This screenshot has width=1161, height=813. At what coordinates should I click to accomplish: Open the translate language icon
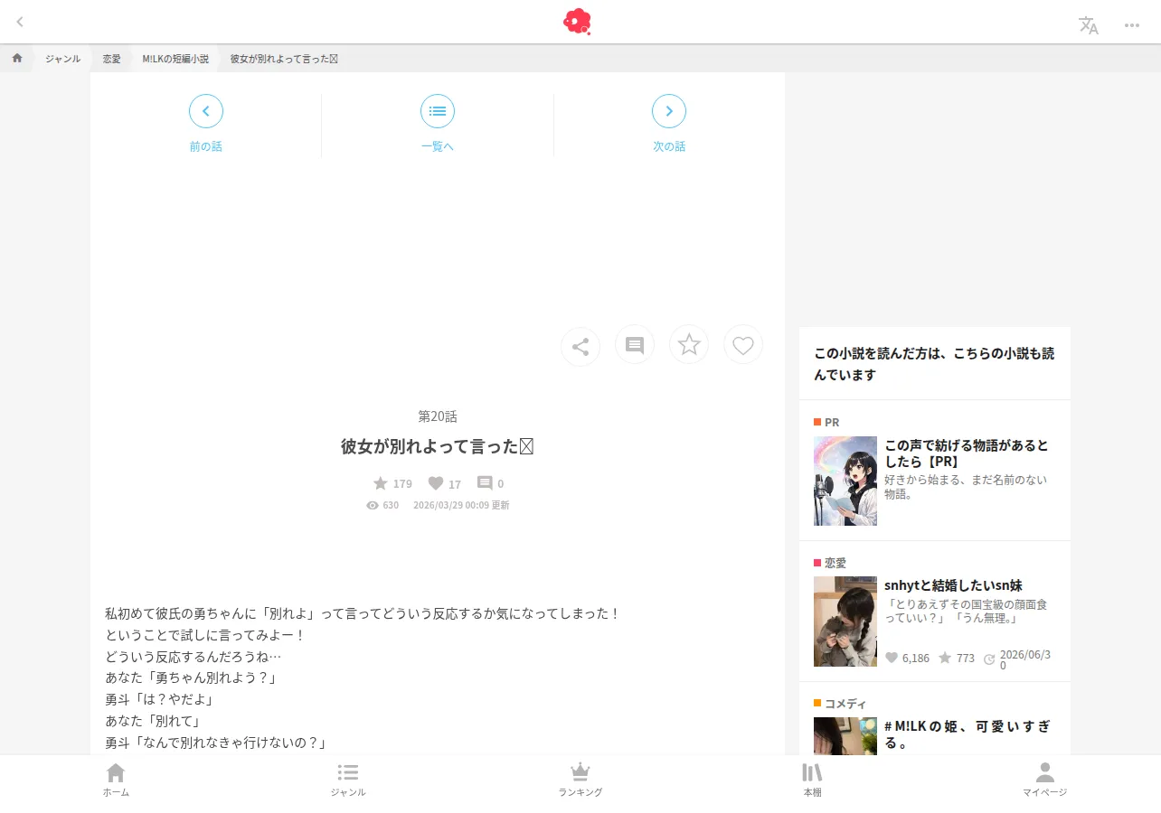[1089, 25]
